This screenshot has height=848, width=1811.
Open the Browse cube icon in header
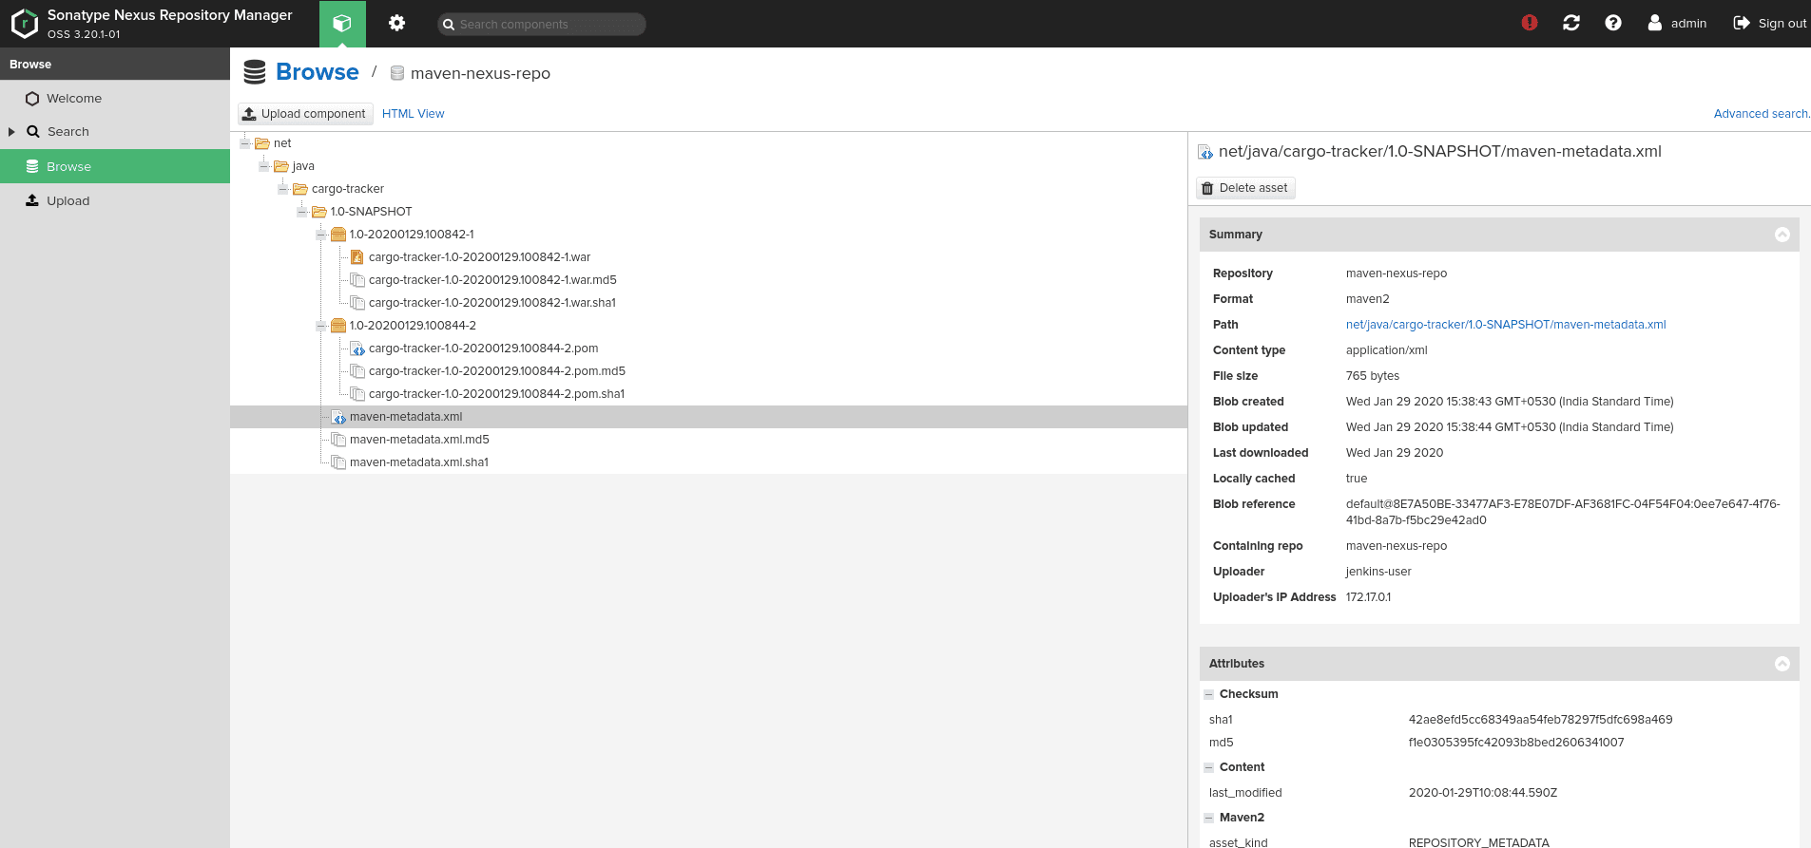click(x=342, y=23)
